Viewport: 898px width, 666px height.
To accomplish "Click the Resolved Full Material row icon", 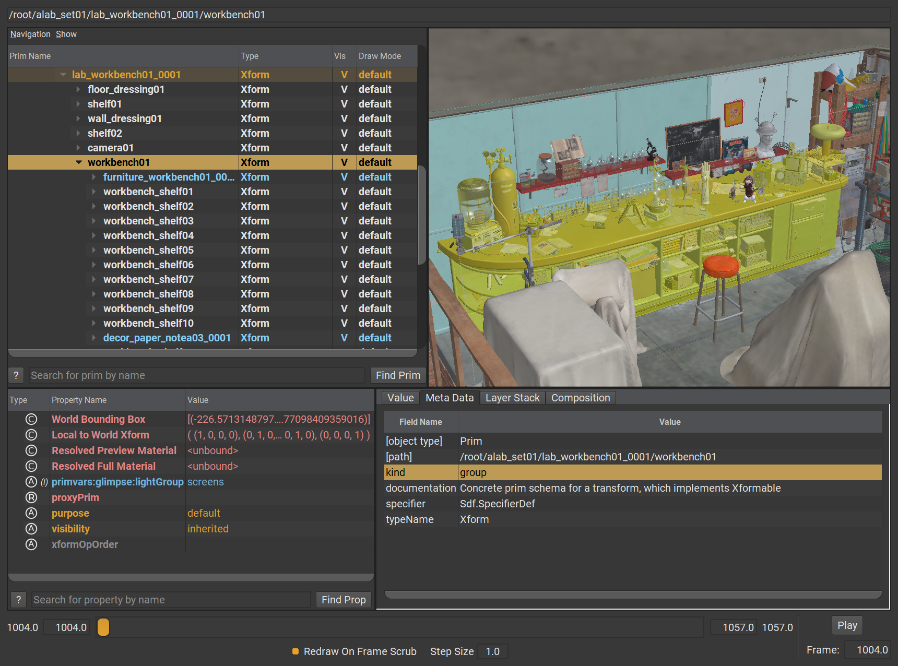I will coord(31,466).
